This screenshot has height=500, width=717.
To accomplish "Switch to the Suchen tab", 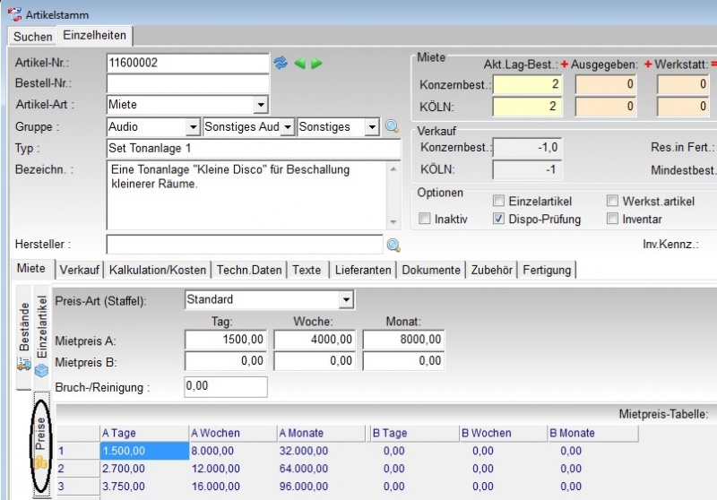I will click(x=32, y=37).
